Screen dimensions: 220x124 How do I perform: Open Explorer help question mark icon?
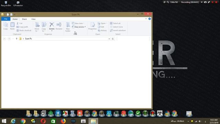tap(150, 19)
